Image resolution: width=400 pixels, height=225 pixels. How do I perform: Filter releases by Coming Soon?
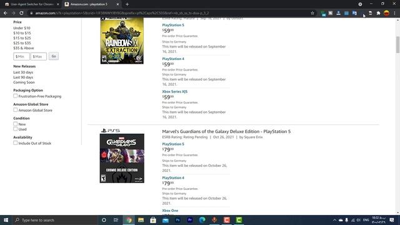pyautogui.click(x=24, y=82)
